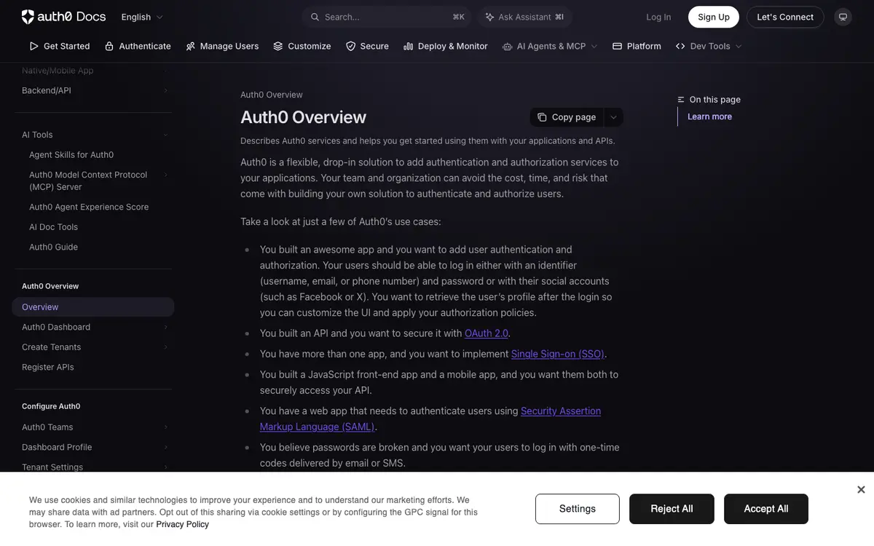Viewport: 874px width, 546px height.
Task: Close the cookie banner with X
Action: click(x=861, y=490)
